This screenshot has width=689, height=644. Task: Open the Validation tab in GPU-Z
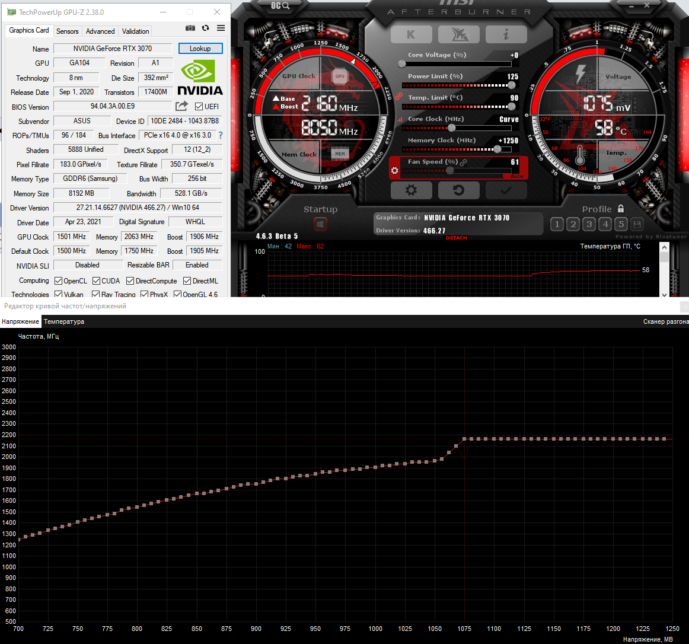(x=135, y=31)
